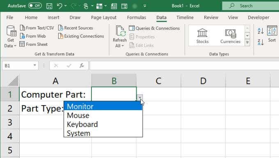Choose Mouse from dropdown list
279x158 pixels.
103,115
